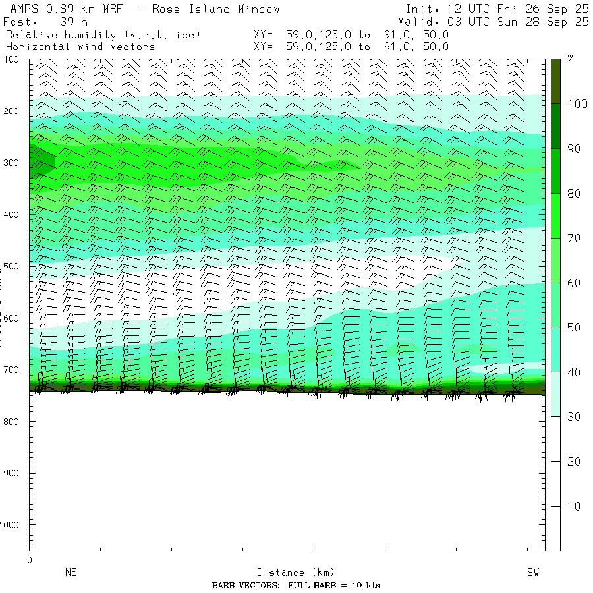Click the 'Horizontal wind vectors' label
This screenshot has height=593, width=593.
click(80, 47)
